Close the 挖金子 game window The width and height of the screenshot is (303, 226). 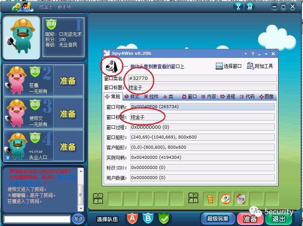point(292,7)
